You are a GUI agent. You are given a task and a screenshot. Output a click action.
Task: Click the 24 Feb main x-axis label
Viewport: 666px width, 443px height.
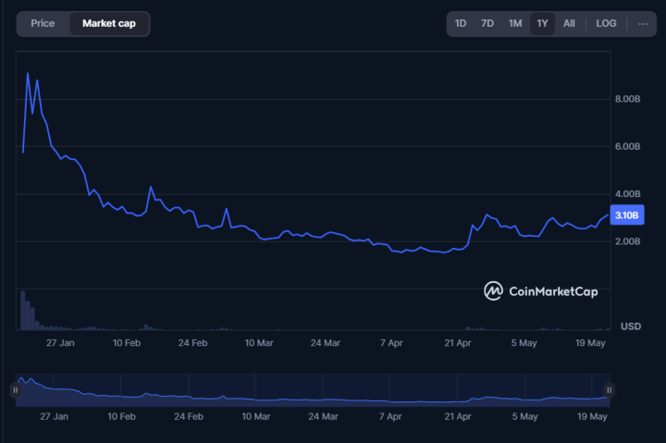[x=192, y=342]
